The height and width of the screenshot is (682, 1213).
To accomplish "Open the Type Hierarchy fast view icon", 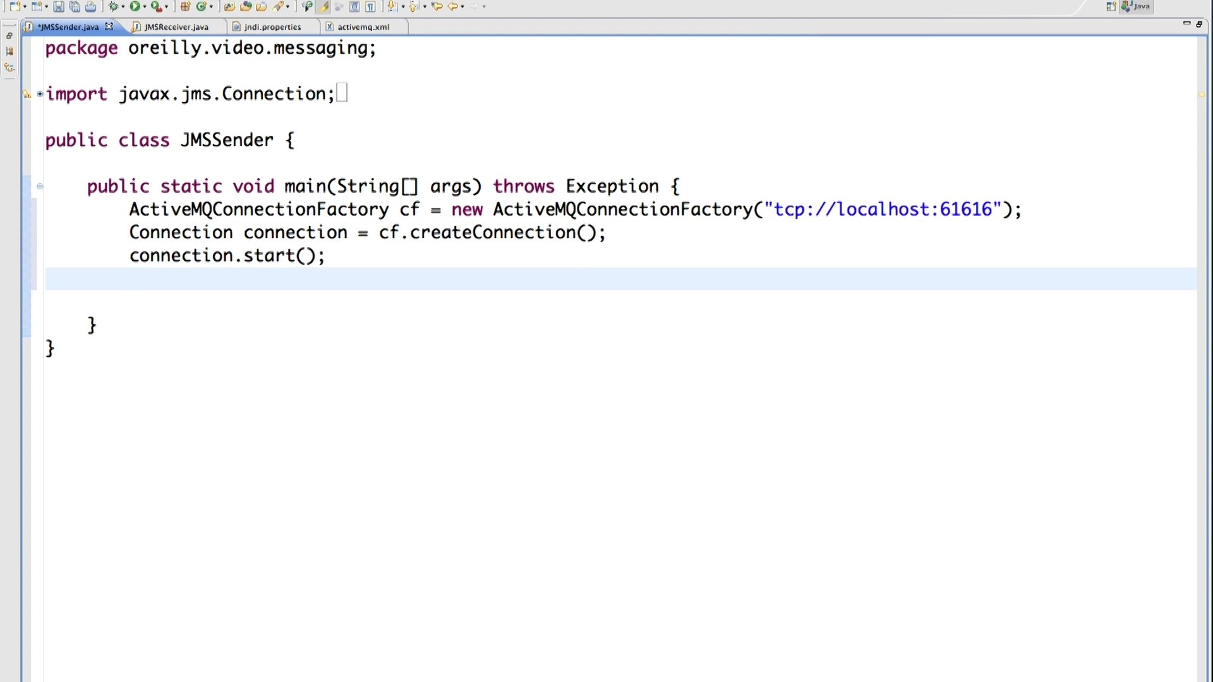I will 9,67.
